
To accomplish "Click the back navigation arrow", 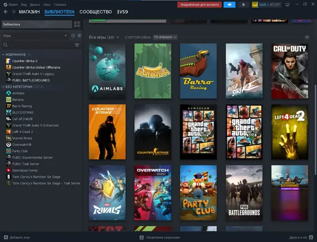I will point(6,12).
